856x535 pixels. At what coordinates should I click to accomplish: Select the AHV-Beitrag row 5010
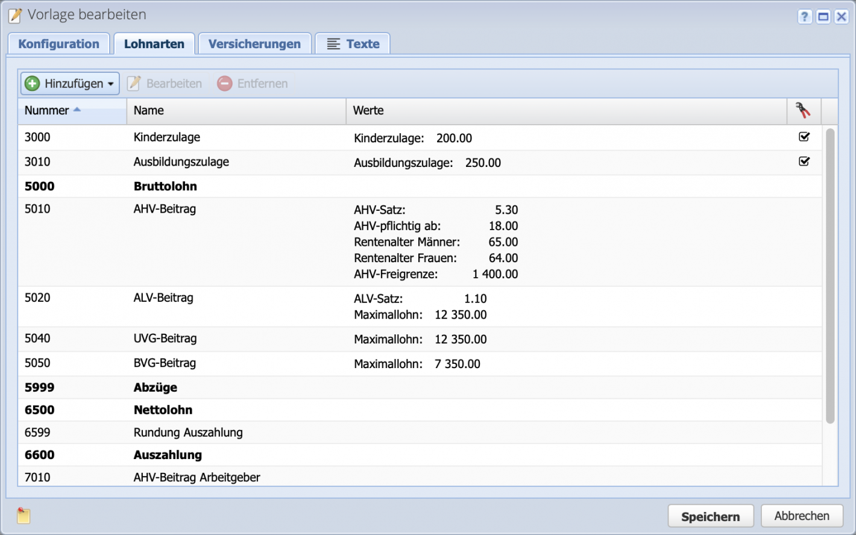[x=165, y=209]
